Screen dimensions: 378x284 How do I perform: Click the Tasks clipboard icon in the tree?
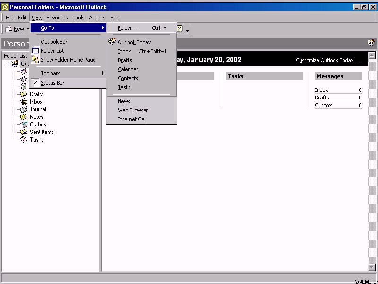[24, 139]
